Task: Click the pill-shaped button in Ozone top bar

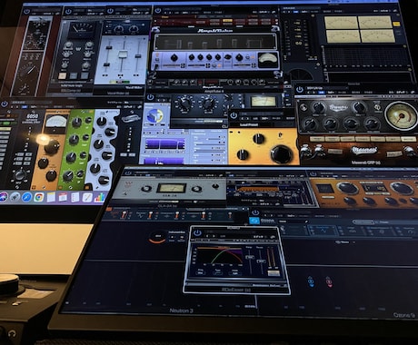Action: [x=363, y=222]
